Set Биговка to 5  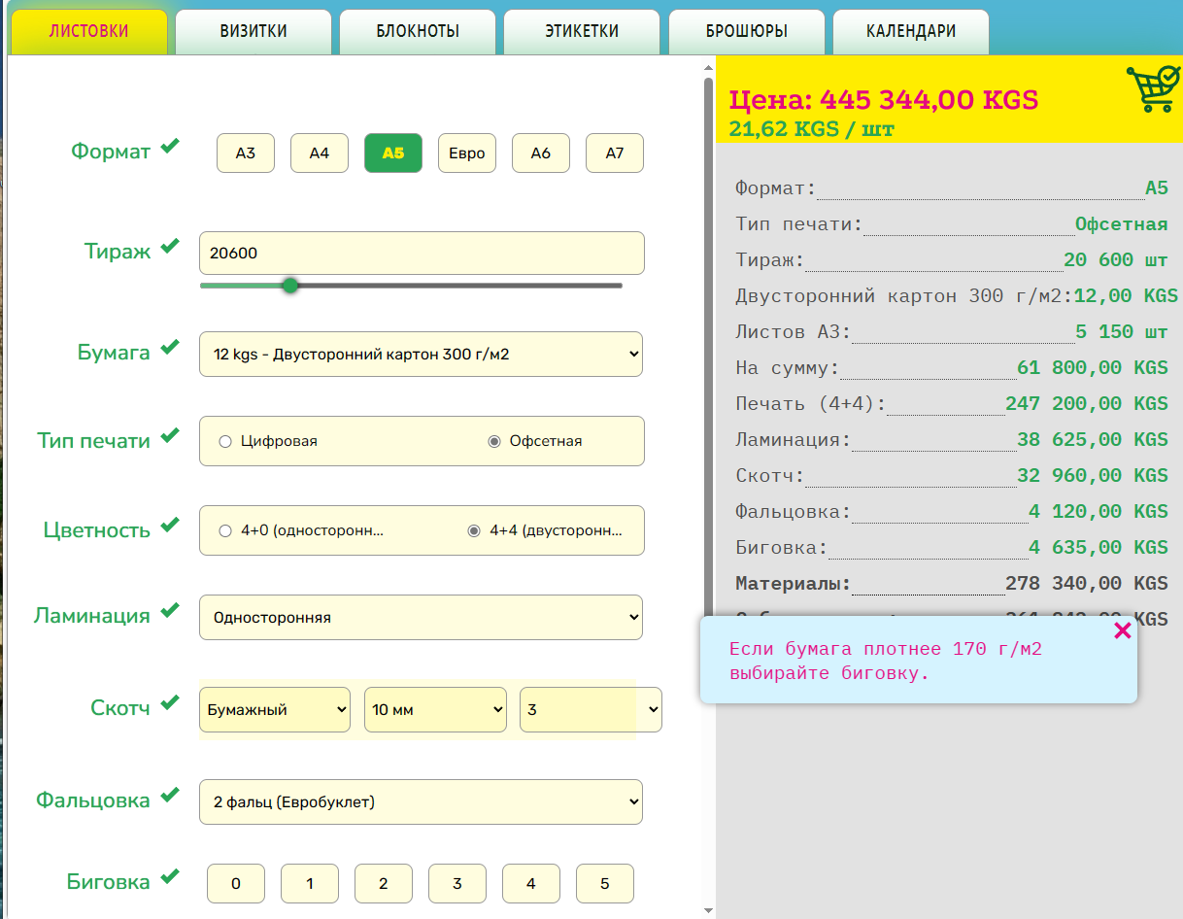tap(605, 884)
